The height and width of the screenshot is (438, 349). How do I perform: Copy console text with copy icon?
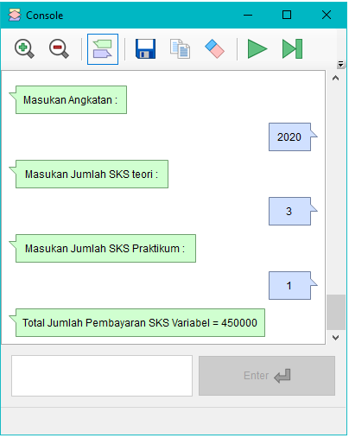(180, 49)
